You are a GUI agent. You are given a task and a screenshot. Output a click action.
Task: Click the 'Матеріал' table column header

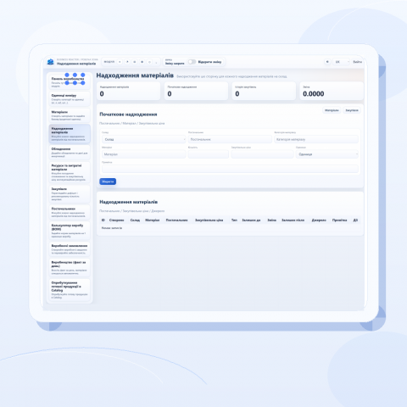(x=153, y=220)
